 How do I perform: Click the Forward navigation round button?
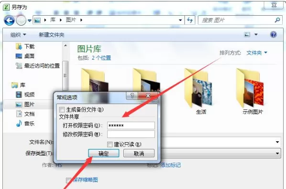(x=21, y=20)
